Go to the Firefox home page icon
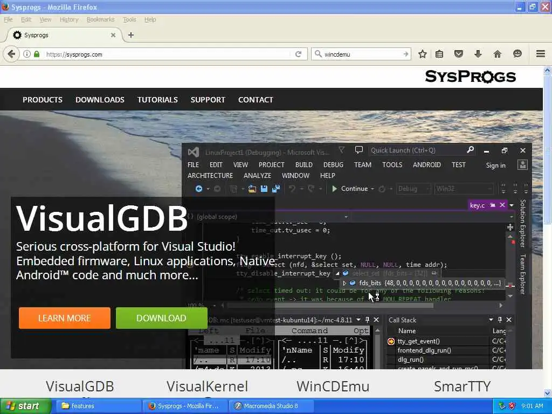 pyautogui.click(x=497, y=54)
